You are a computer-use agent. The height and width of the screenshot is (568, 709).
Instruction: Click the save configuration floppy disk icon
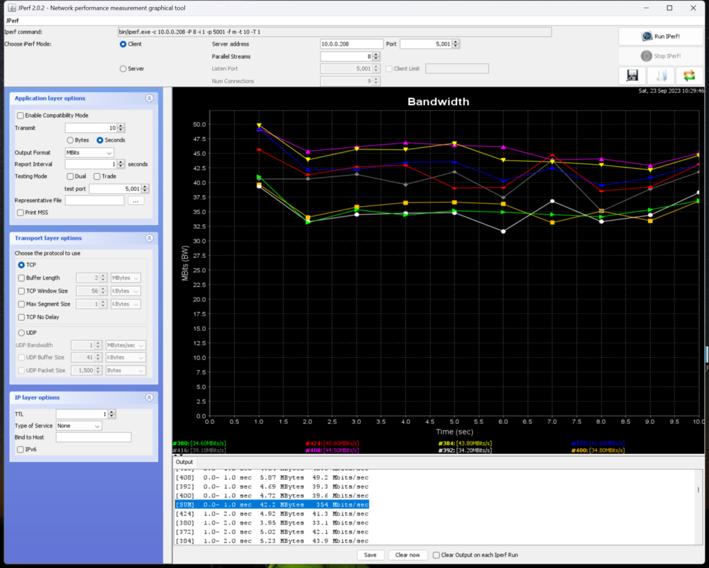click(x=632, y=75)
